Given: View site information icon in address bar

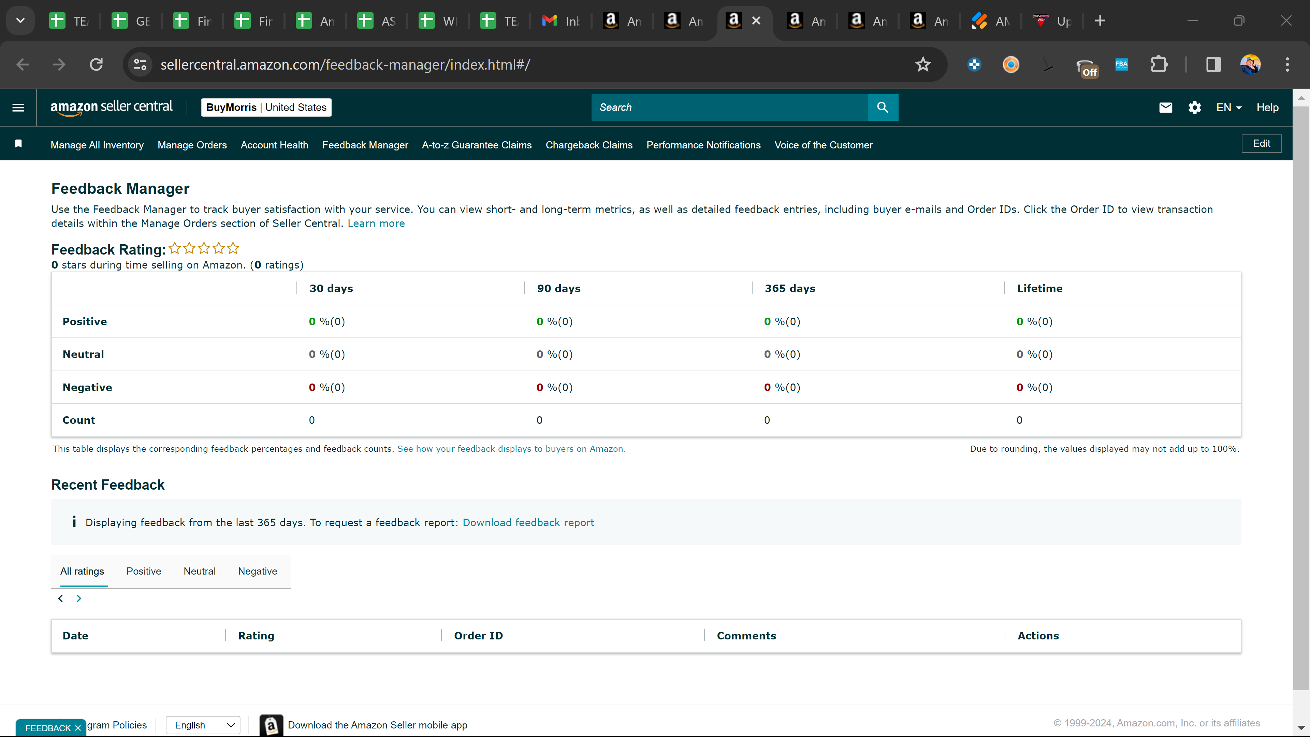Looking at the screenshot, I should pos(140,64).
